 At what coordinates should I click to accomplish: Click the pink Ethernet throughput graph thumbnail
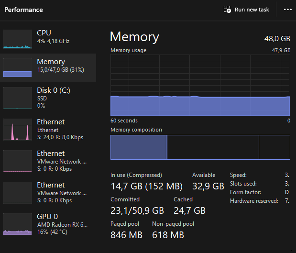pyautogui.click(x=18, y=130)
